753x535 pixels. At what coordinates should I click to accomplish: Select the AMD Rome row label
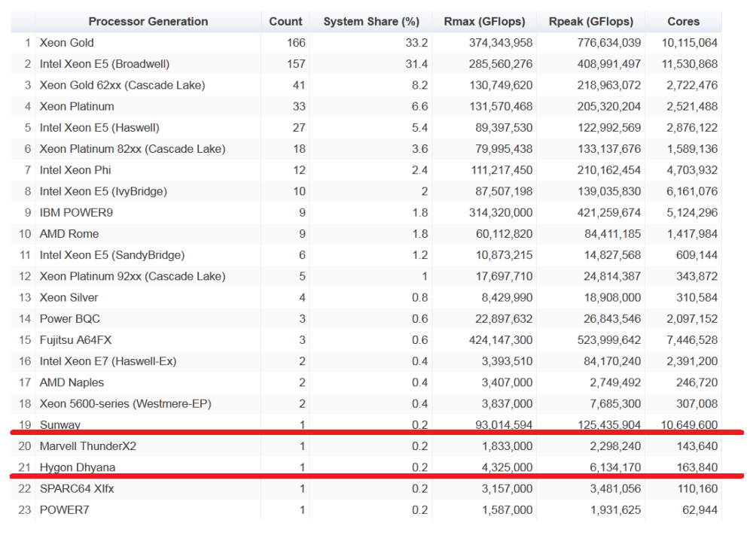69,234
